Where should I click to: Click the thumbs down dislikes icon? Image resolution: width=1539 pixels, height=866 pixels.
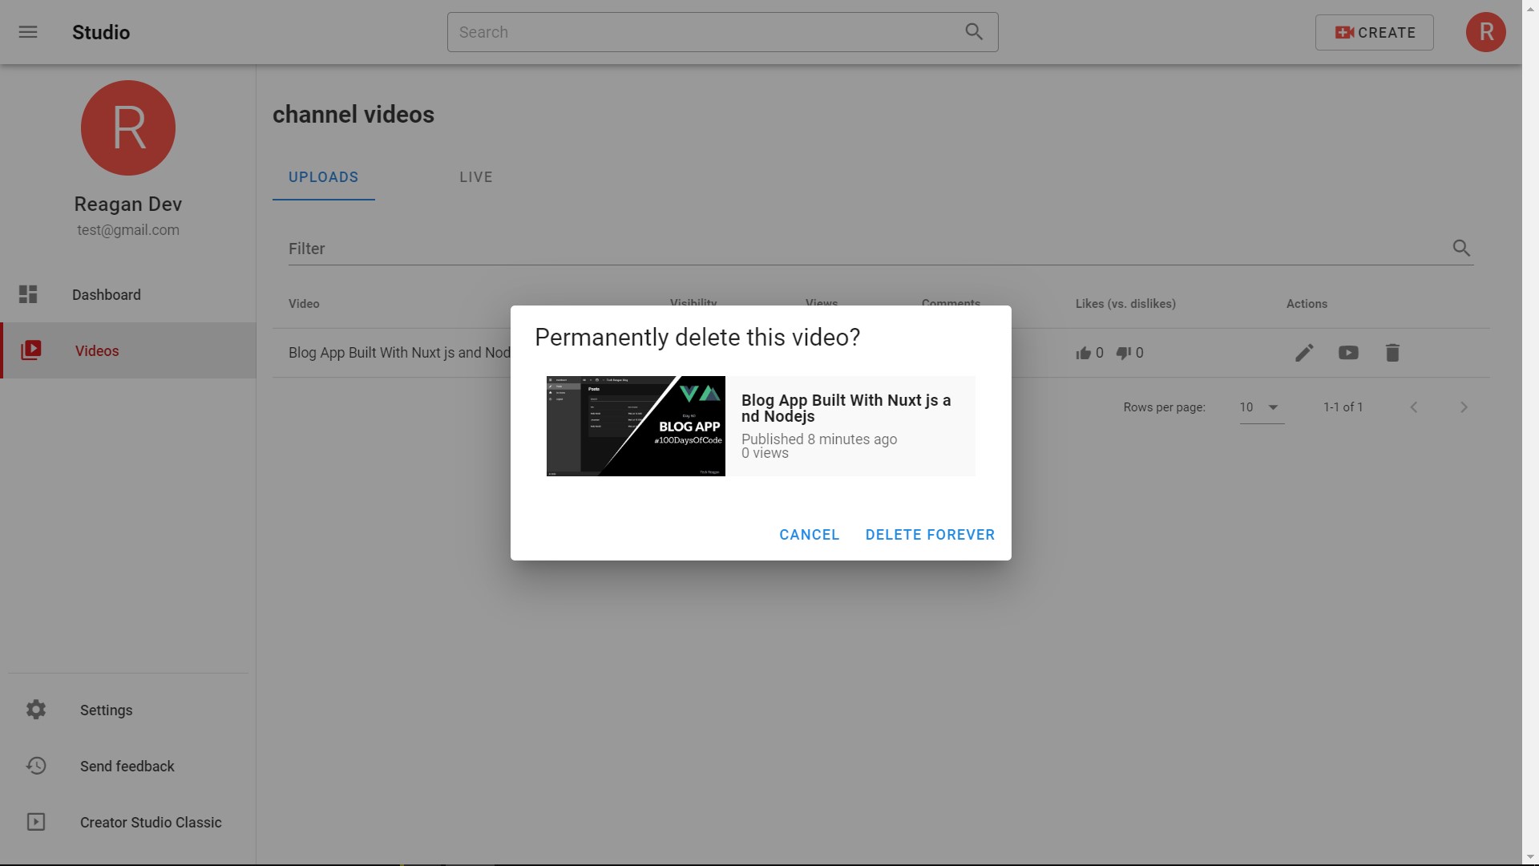pos(1124,353)
